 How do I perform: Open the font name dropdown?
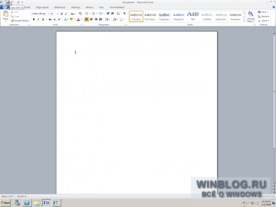pos(49,14)
